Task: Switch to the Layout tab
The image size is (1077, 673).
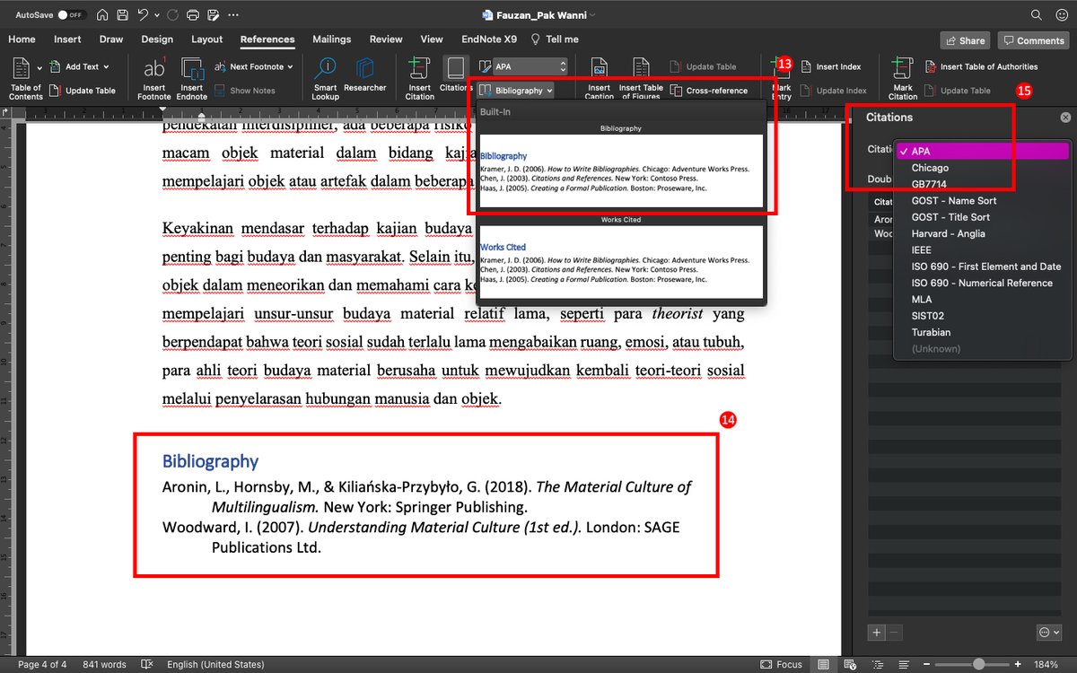Action: (206, 39)
